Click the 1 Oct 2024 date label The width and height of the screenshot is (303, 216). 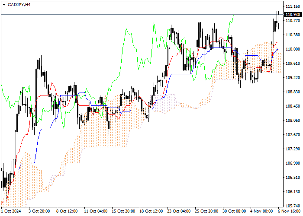tap(11, 211)
